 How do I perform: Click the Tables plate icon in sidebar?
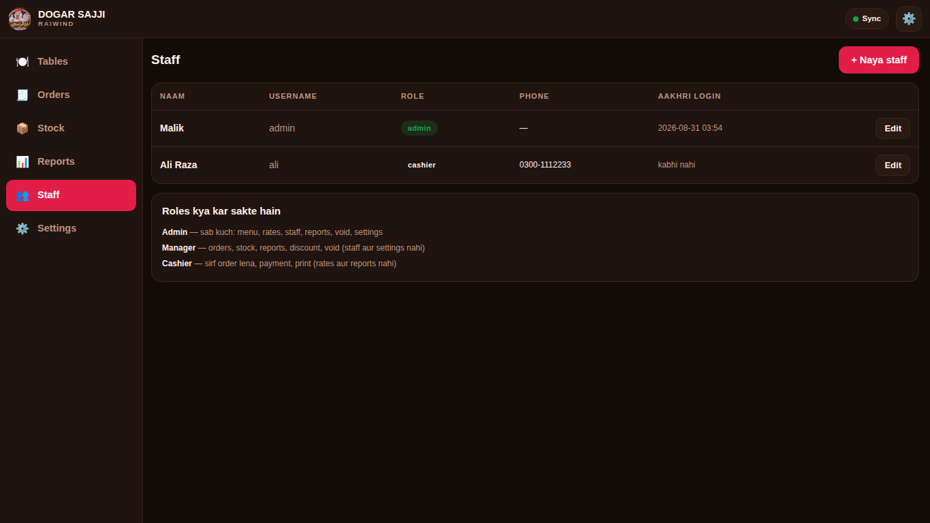22,61
